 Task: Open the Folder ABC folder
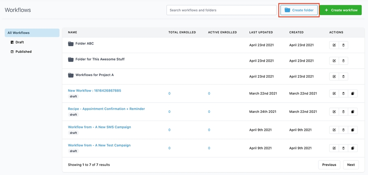(x=84, y=43)
